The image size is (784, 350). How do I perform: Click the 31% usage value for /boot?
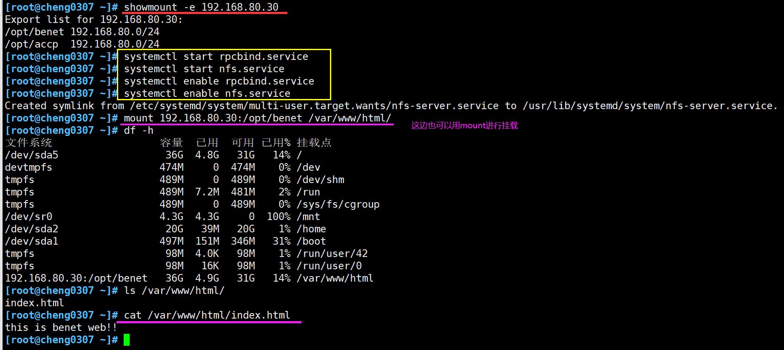tap(281, 241)
